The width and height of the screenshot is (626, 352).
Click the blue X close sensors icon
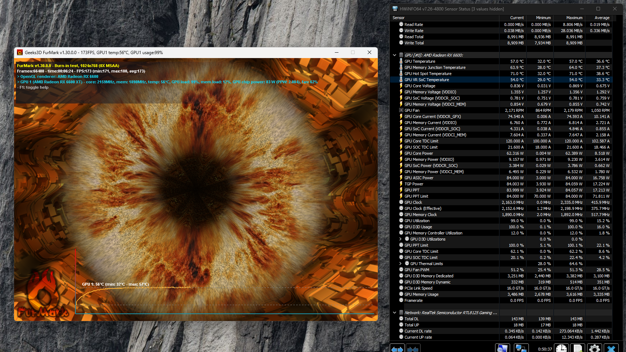611,348
